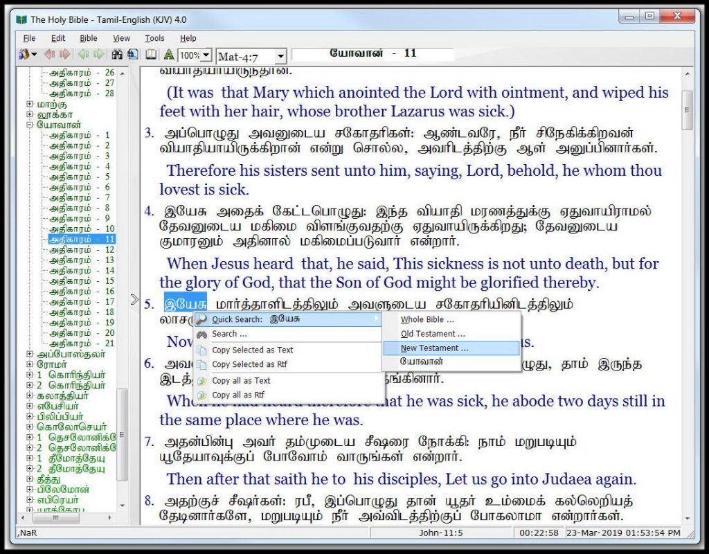Collapse the யோவான் book tree node
This screenshot has height=554, width=709.
click(30, 125)
